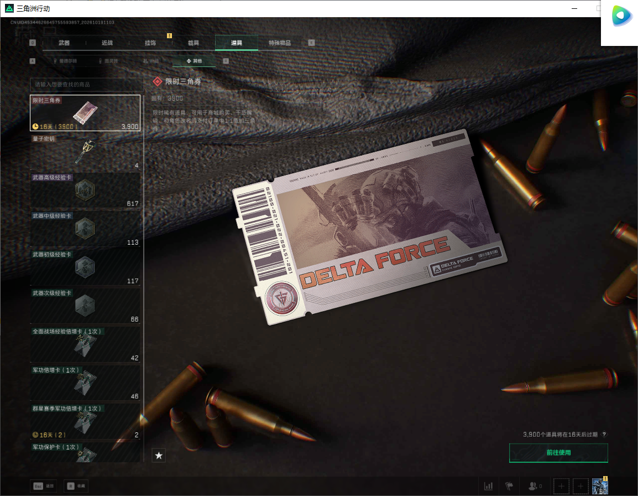The image size is (638, 496).
Task: Click the 前往使用 button
Action: coord(558,453)
